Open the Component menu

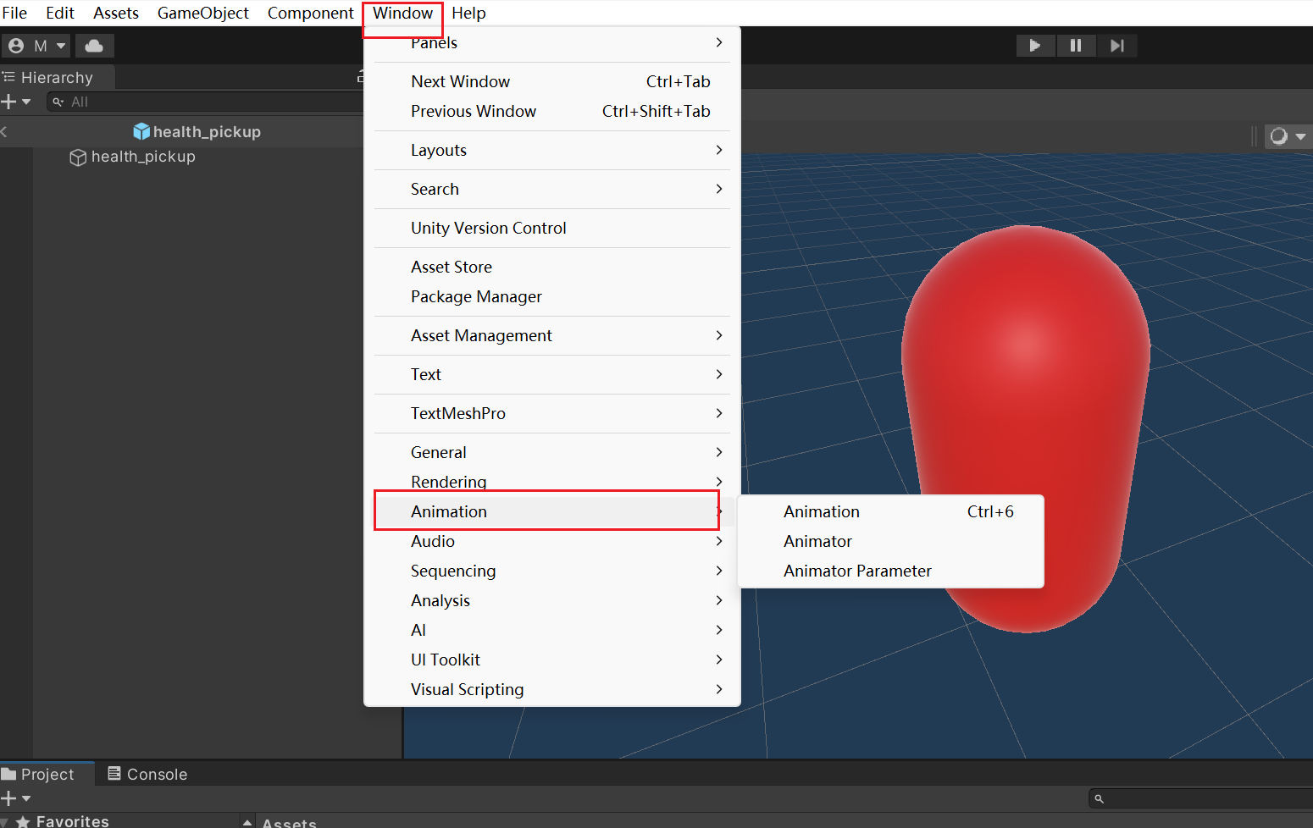[311, 13]
